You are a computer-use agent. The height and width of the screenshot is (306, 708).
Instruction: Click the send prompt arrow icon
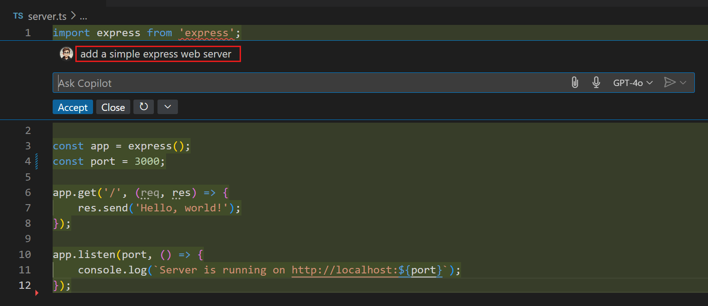point(669,82)
